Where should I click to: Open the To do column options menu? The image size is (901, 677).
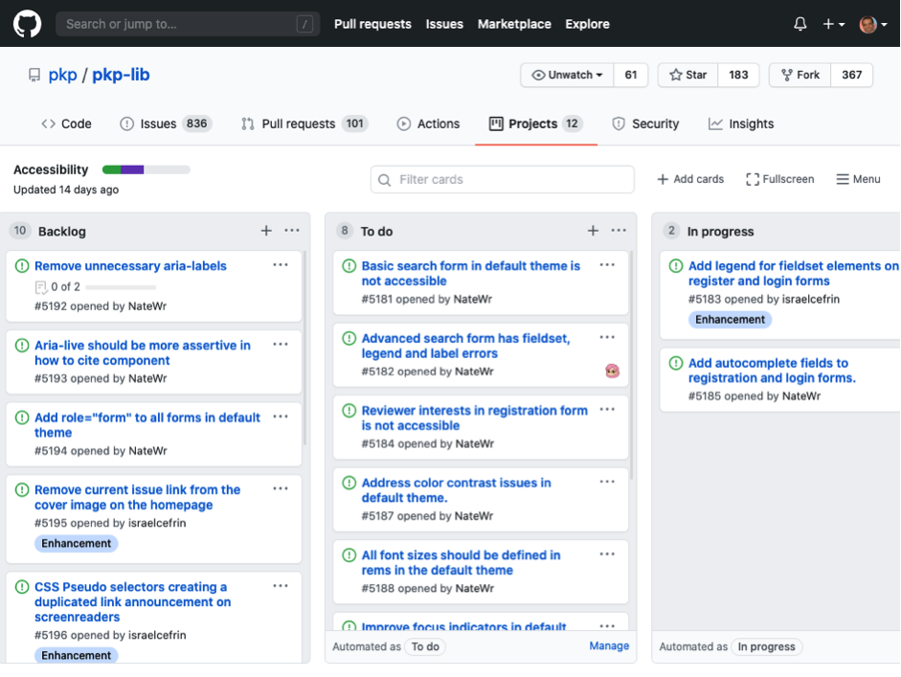[x=619, y=231]
